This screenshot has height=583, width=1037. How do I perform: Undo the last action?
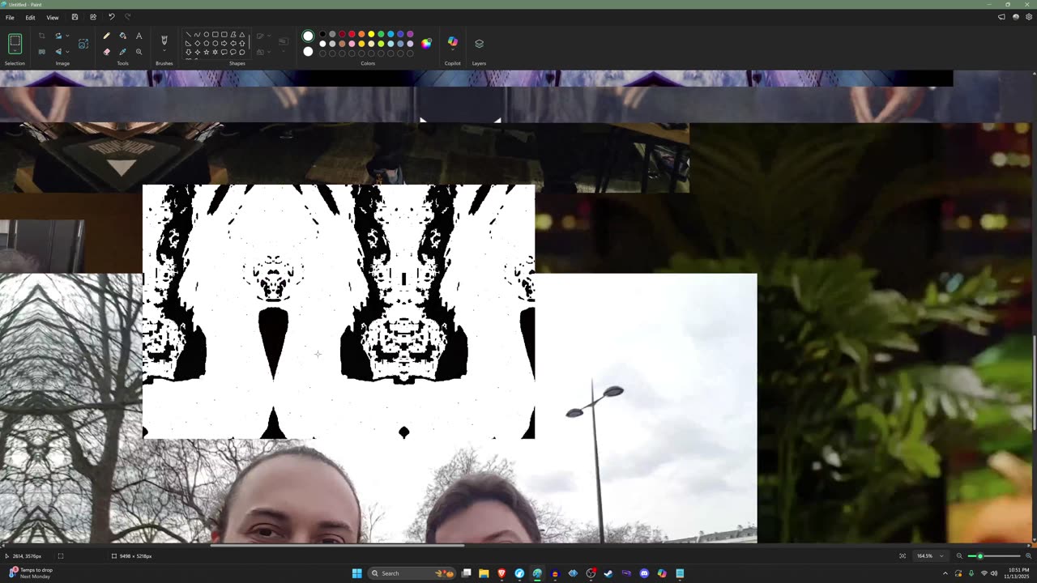tap(111, 17)
